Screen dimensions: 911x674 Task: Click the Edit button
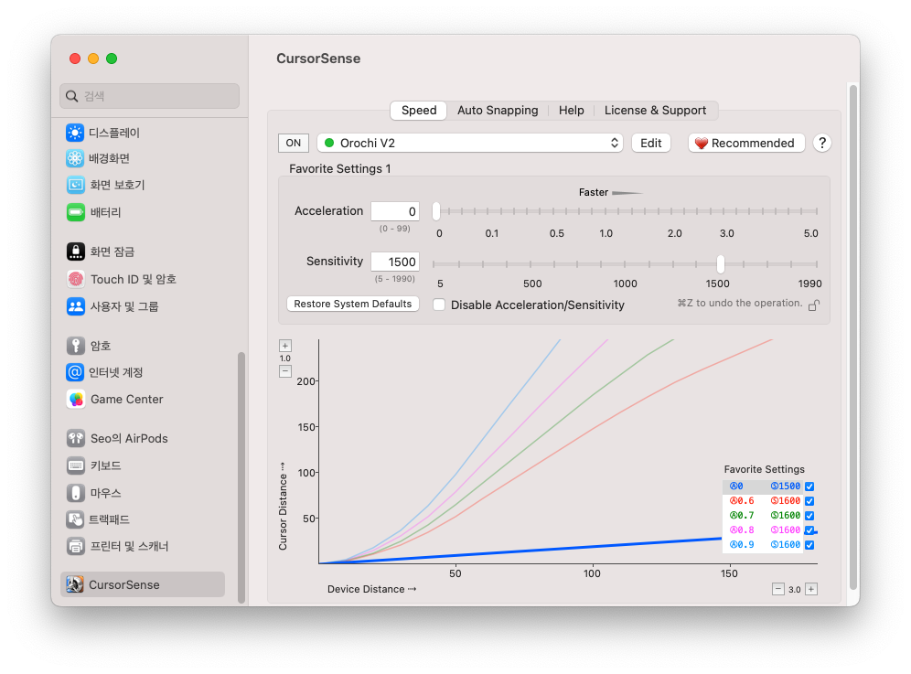coord(650,143)
